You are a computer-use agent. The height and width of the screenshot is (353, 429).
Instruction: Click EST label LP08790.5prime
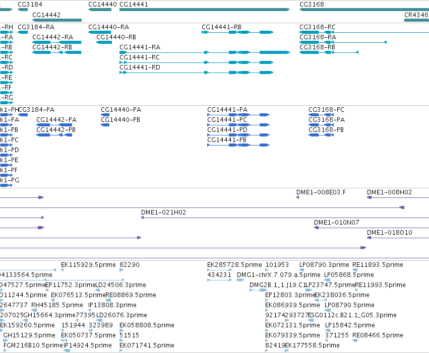350,305
